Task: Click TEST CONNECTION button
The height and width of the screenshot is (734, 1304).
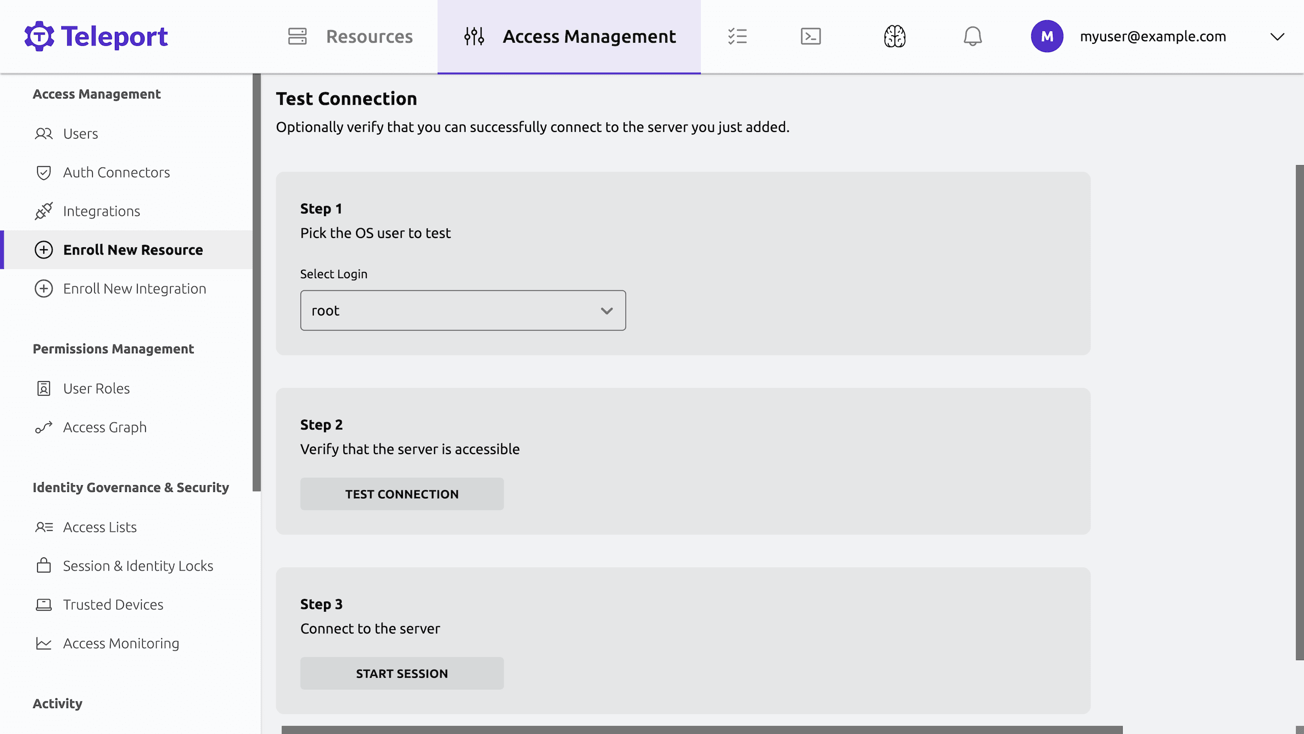Action: [x=402, y=494]
